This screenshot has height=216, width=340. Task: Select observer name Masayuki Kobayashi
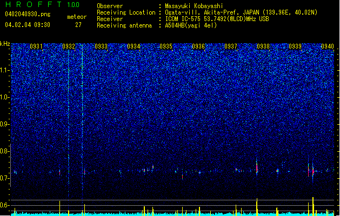coord(194,6)
